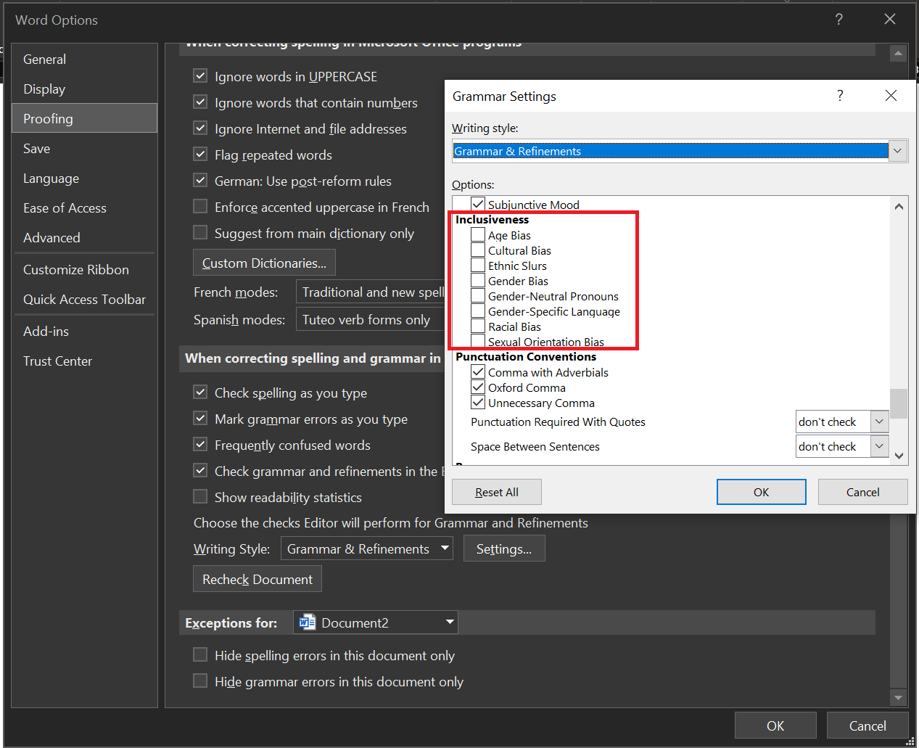Uncheck Flag repeated words

(200, 155)
